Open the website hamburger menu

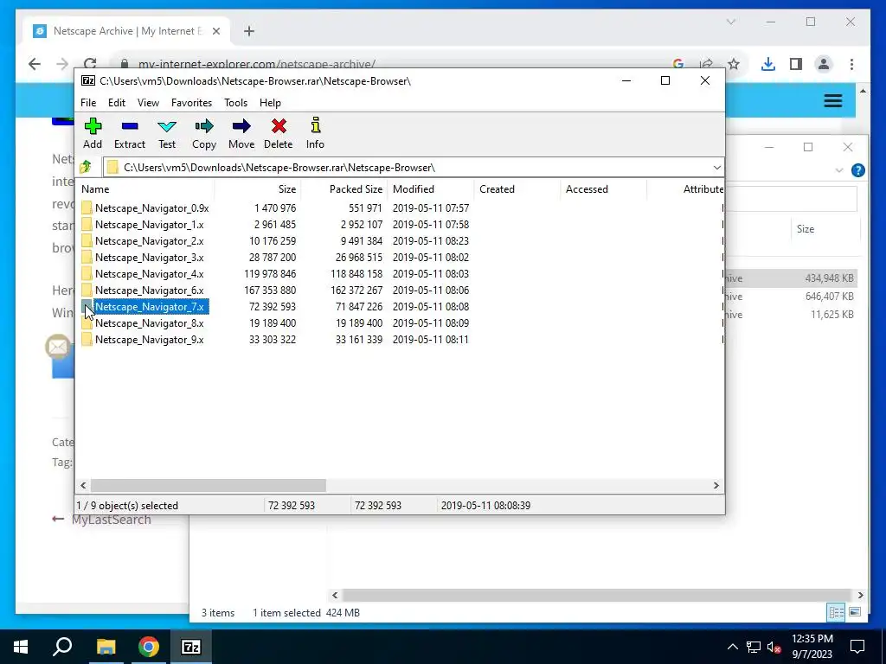point(833,101)
